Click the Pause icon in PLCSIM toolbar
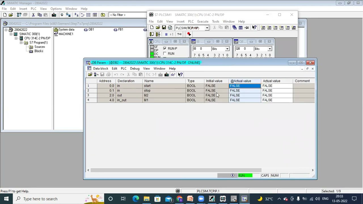363x204 pixels. click(x=166, y=34)
